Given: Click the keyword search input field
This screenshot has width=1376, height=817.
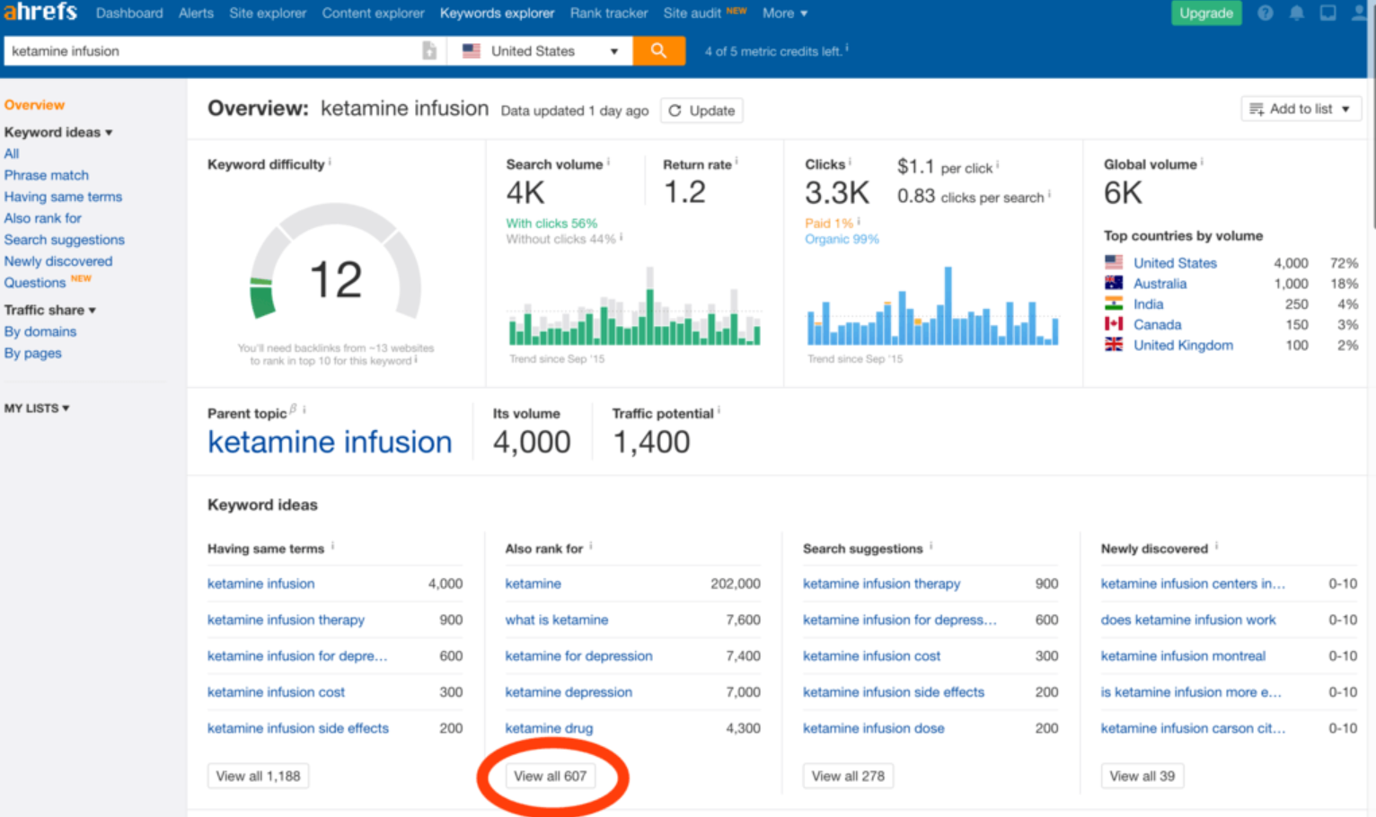Looking at the screenshot, I should (x=211, y=51).
